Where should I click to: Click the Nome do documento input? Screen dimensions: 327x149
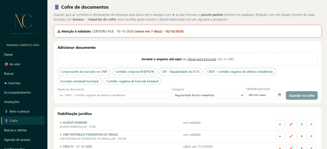[x=114, y=95]
